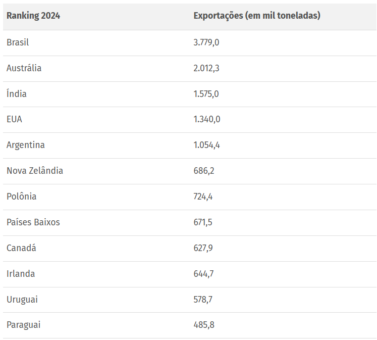The width and height of the screenshot is (377, 340).
Task: Select the Austrália country cell
Action: pos(24,68)
